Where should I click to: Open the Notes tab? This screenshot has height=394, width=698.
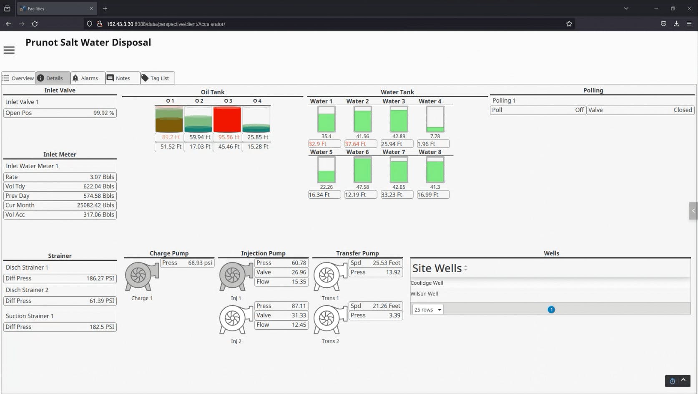click(122, 78)
